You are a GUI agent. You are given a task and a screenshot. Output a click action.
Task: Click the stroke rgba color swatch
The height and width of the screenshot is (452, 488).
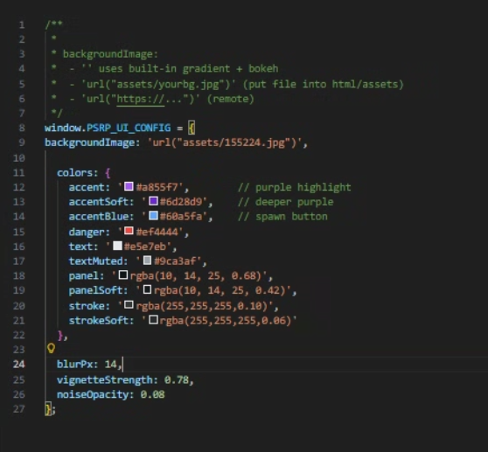point(129,305)
